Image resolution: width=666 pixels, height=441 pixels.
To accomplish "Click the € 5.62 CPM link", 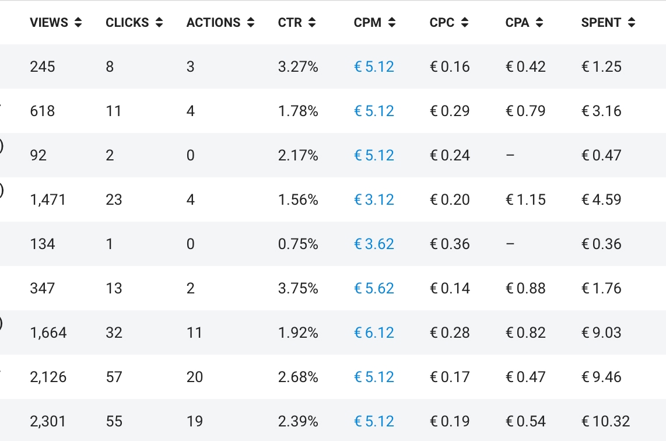I will click(374, 288).
